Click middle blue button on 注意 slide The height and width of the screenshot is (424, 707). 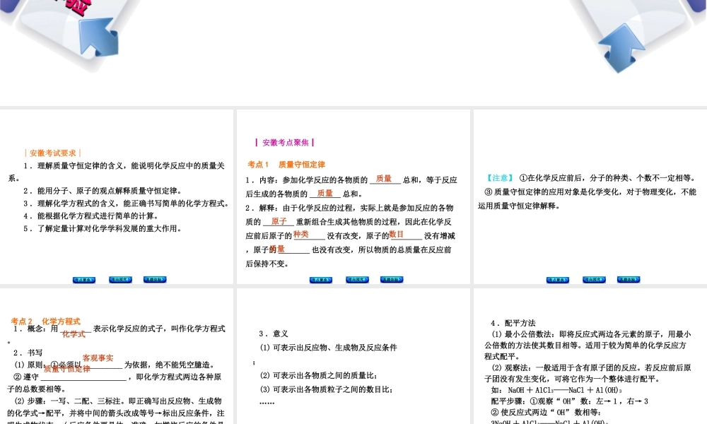coord(595,279)
